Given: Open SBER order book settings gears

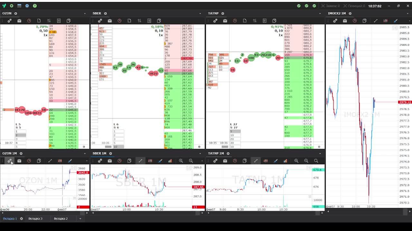Looking at the screenshot, I should coord(100,21).
